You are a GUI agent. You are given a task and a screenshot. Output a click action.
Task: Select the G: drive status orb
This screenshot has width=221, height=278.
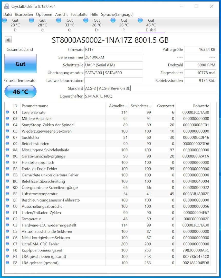[32, 20]
